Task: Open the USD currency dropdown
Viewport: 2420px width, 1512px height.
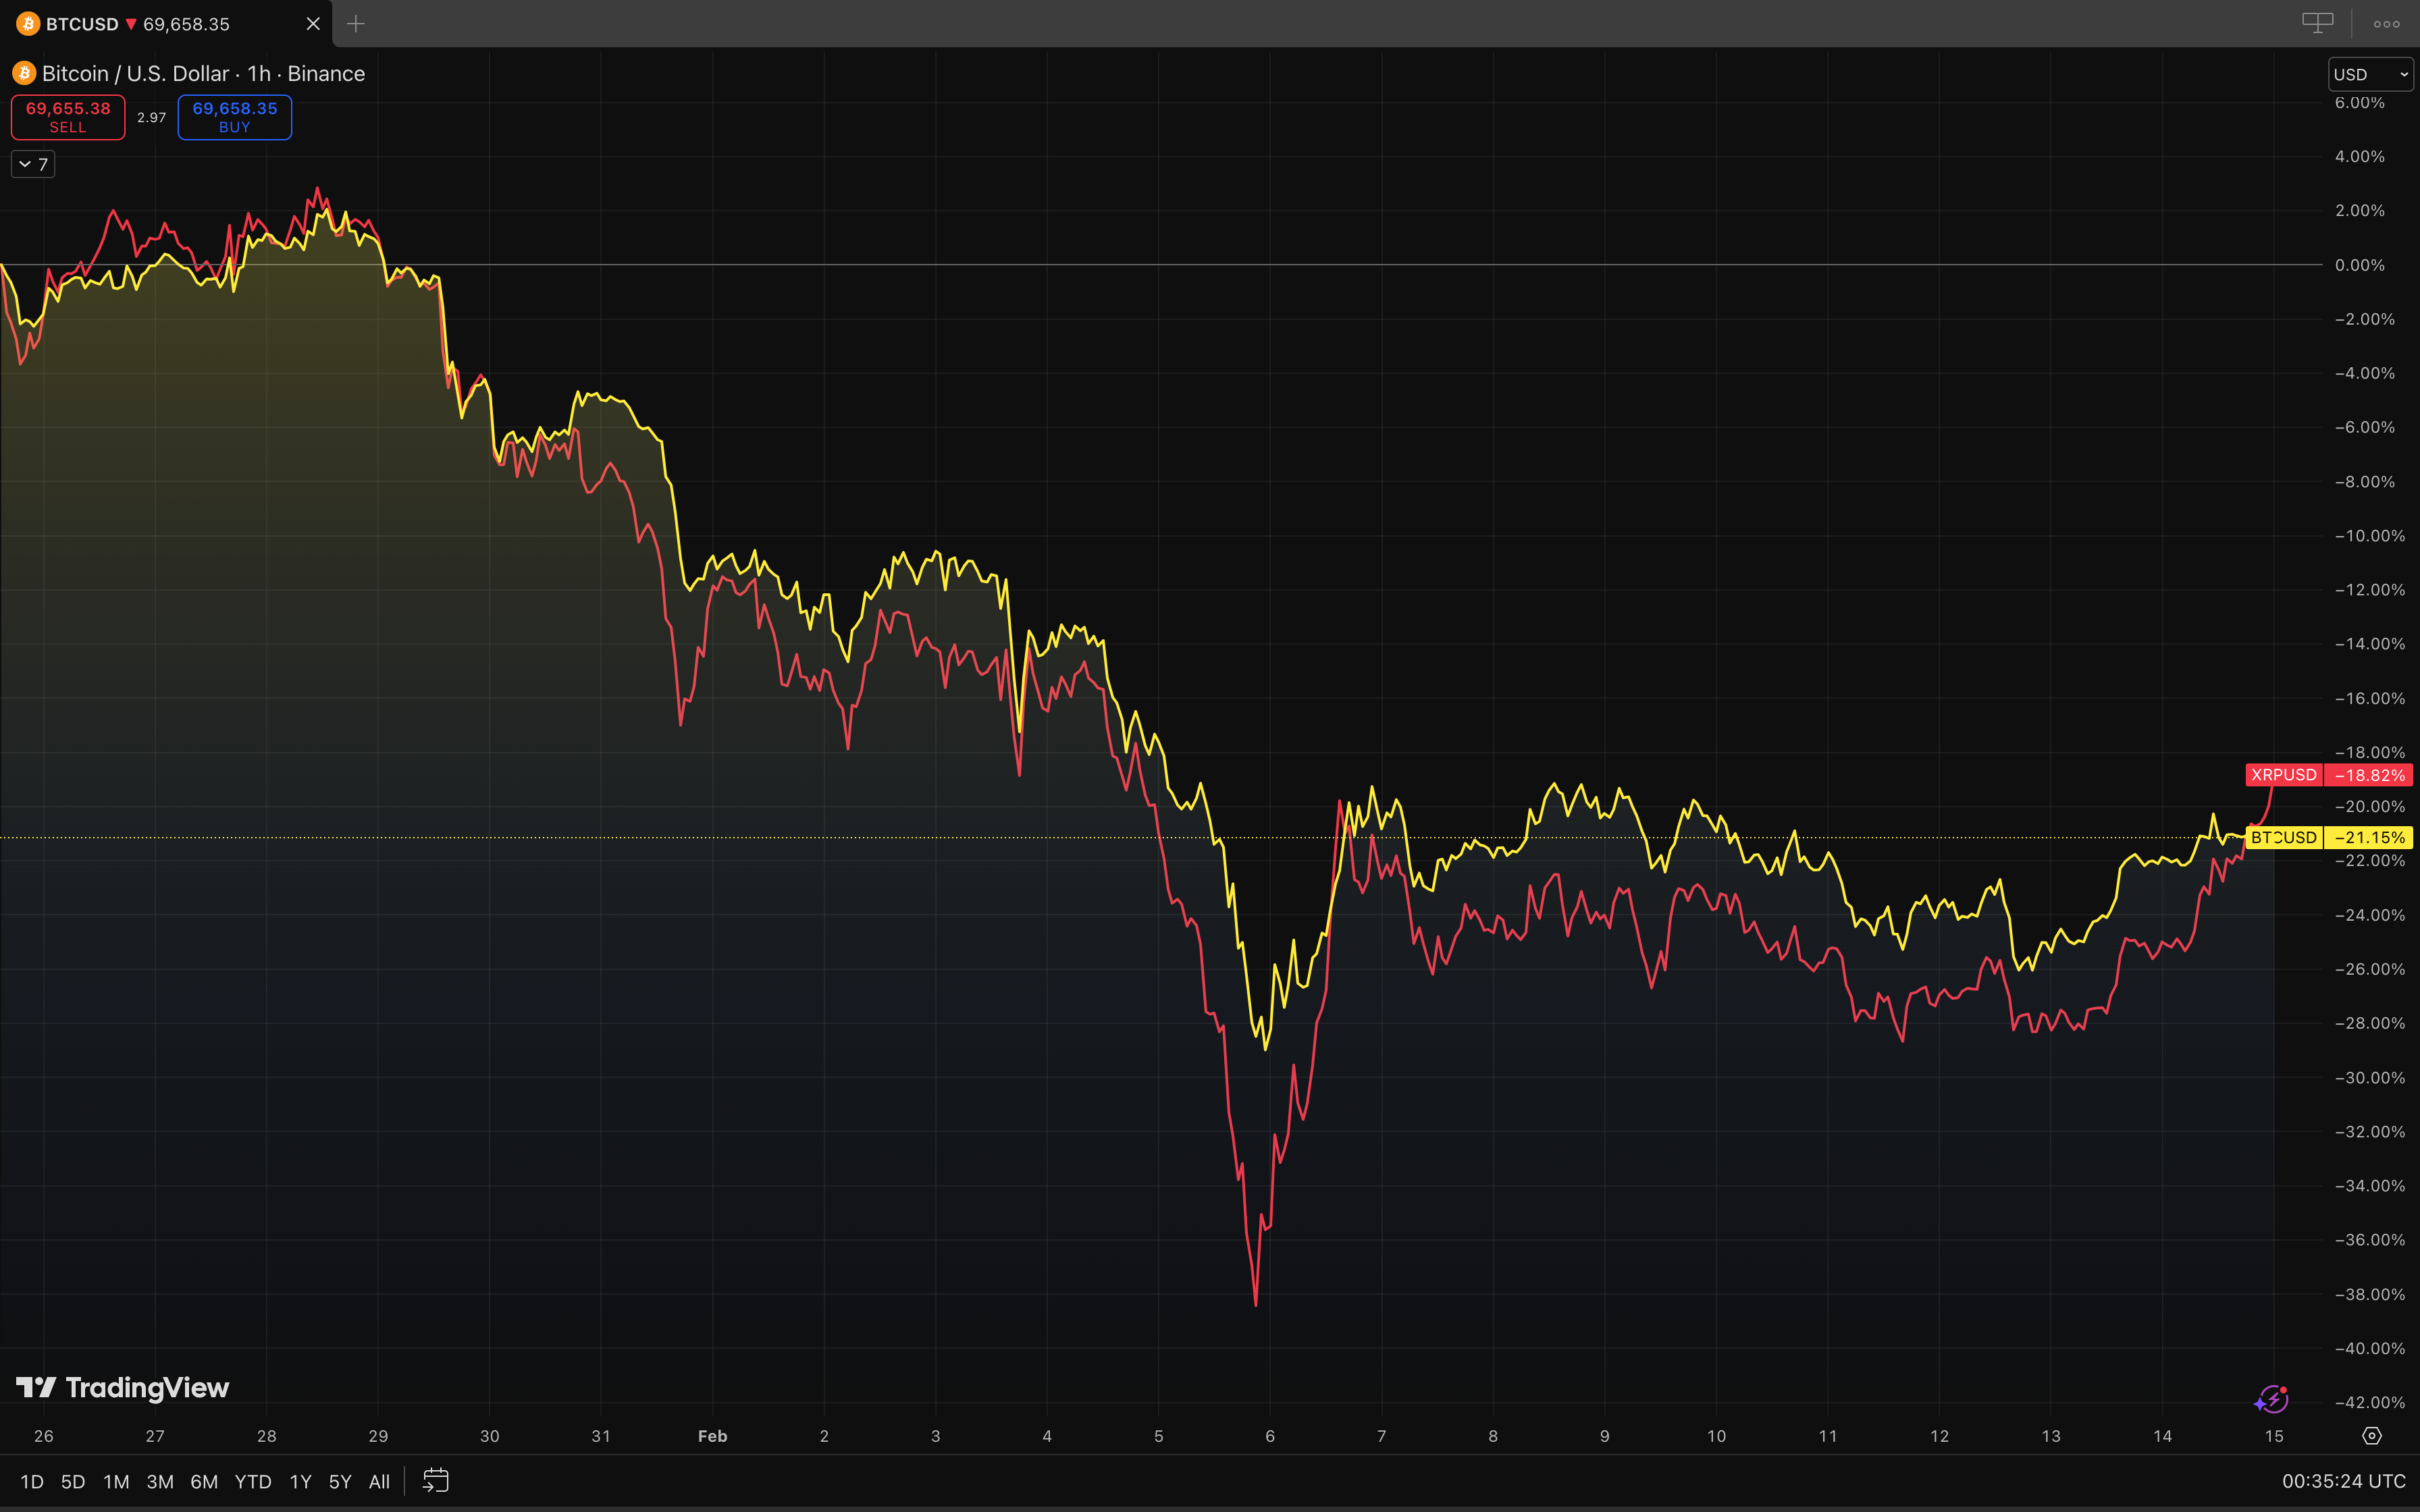Action: (x=2370, y=74)
